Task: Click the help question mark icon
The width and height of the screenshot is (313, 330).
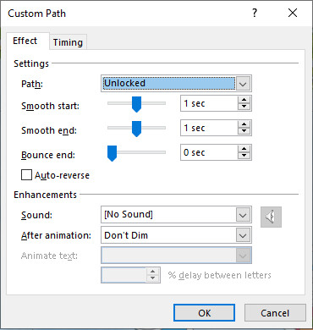Action: [255, 13]
